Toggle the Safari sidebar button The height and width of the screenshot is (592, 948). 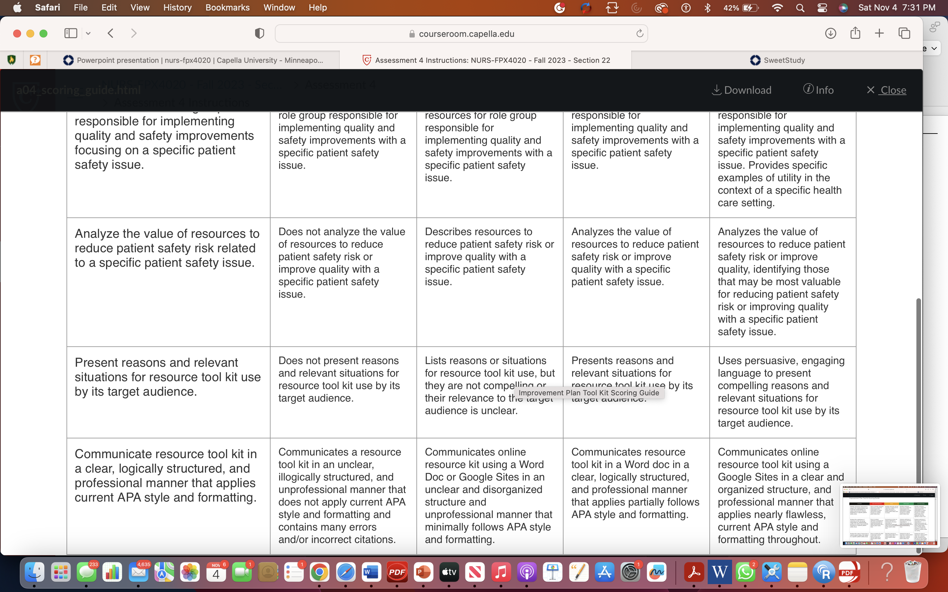(x=70, y=33)
